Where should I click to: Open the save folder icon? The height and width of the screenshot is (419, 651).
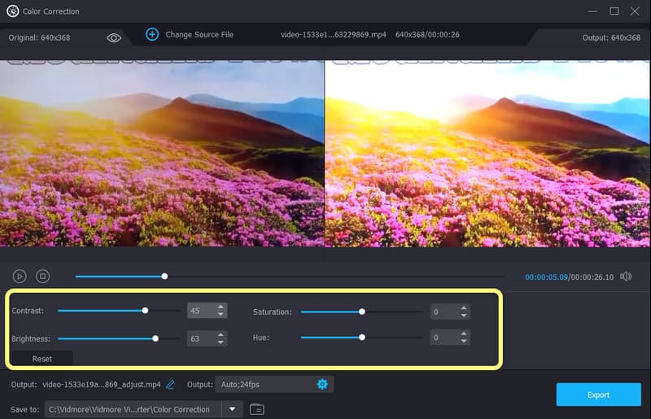(x=256, y=409)
